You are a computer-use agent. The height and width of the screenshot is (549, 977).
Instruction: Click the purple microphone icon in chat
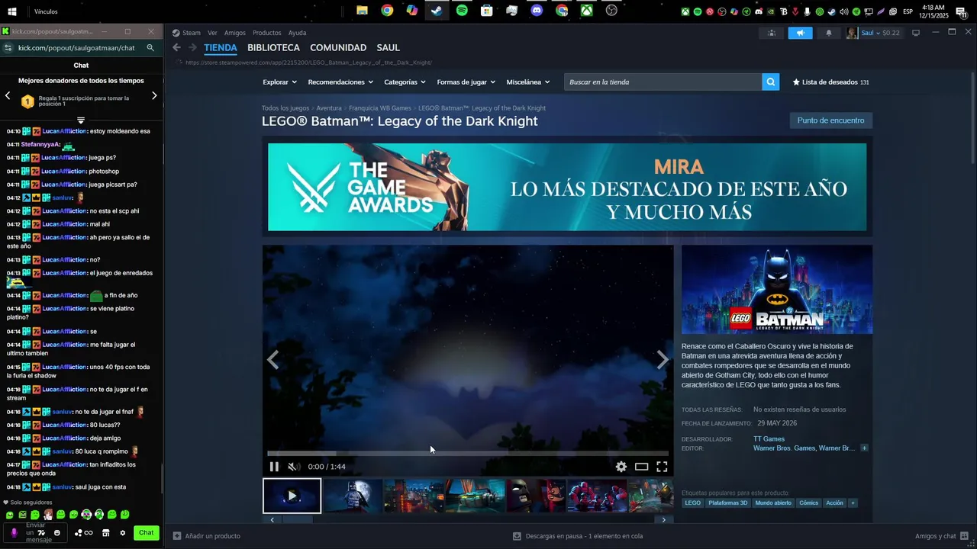(14, 533)
